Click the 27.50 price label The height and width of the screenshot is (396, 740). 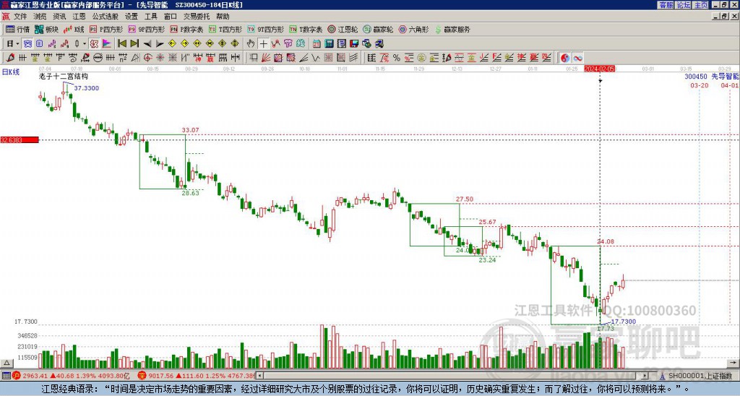click(465, 199)
